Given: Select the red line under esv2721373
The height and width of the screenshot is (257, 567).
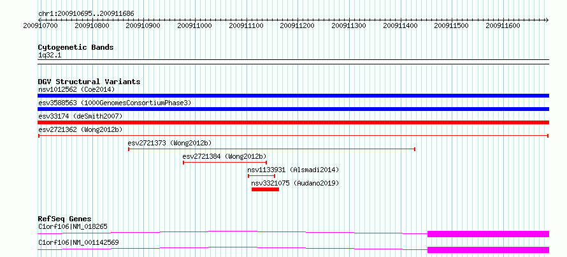Looking at the screenshot, I should 271,149.
